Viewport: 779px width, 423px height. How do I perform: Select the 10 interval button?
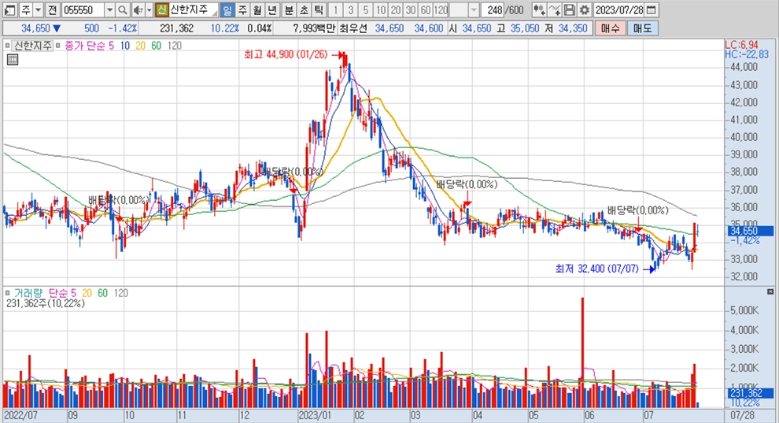point(381,9)
